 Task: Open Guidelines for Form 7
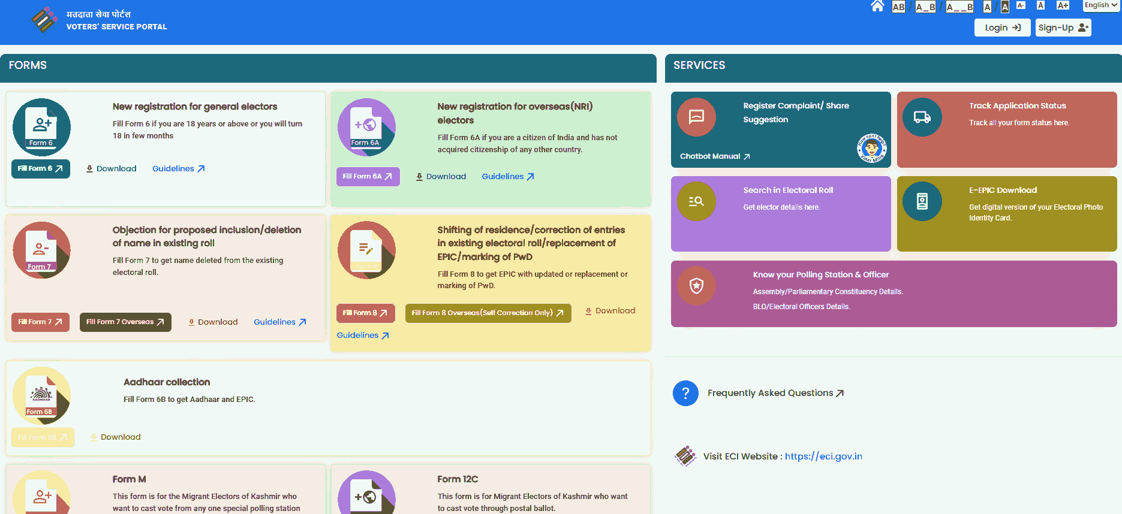280,322
